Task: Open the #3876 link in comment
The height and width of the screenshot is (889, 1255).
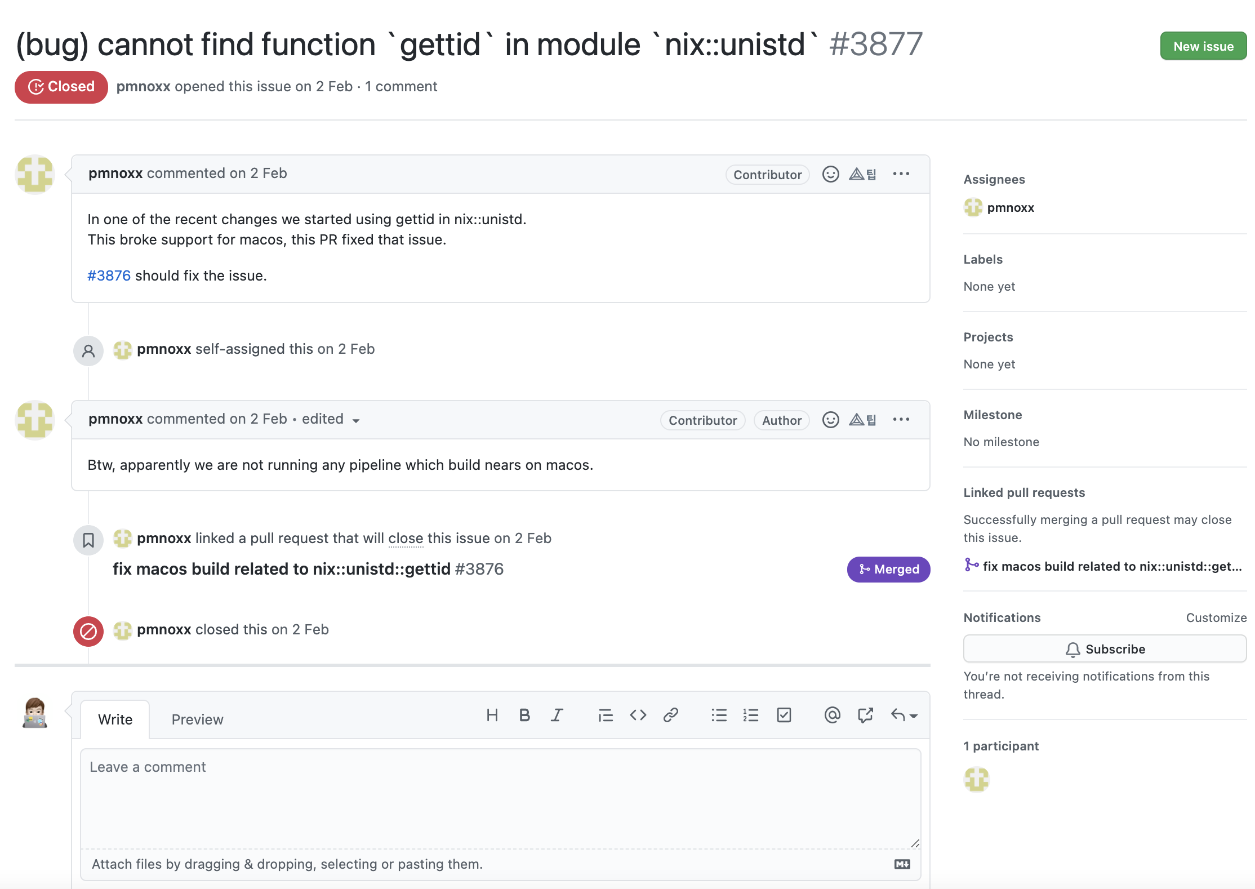Action: click(109, 275)
